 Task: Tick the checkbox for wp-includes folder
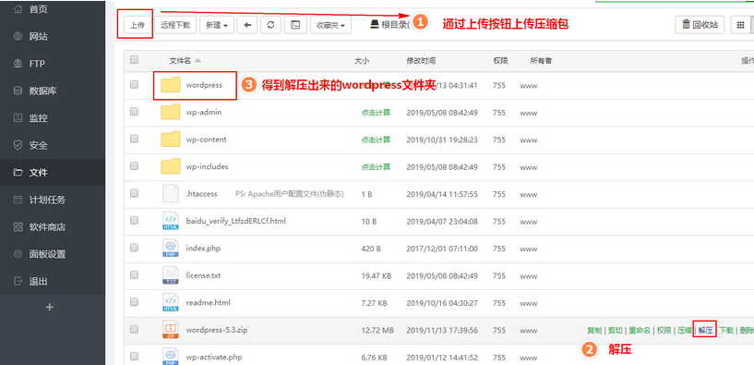(x=134, y=166)
